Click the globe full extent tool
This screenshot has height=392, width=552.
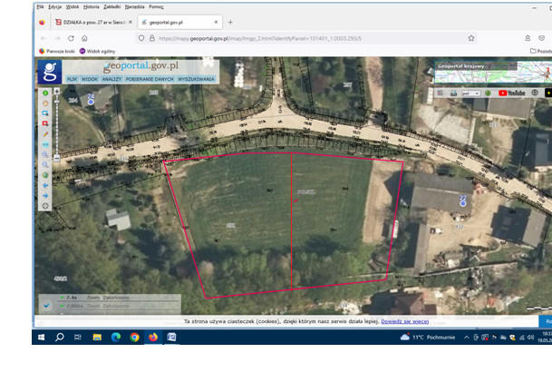point(45,175)
